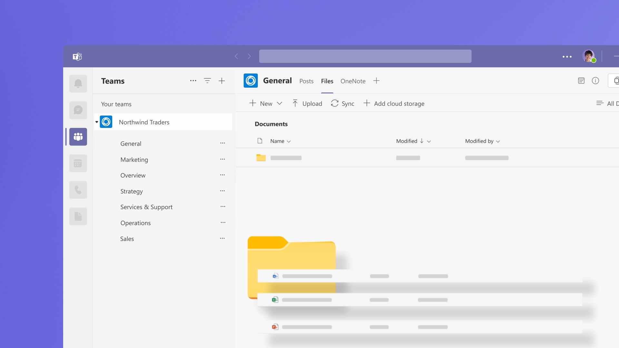Screen dimensions: 619x348
Task: Open the Modified by column dropdown
Action: (x=483, y=141)
